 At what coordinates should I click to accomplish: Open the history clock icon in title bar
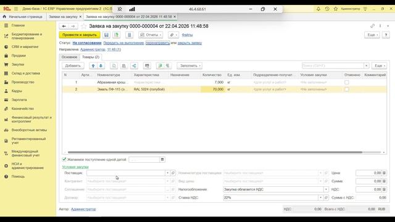[327, 9]
